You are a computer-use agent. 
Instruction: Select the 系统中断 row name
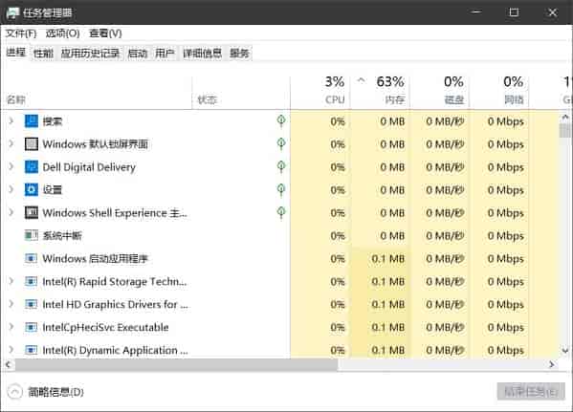click(x=62, y=235)
